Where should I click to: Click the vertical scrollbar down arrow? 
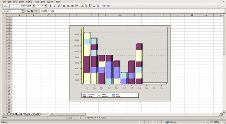pyautogui.click(x=224, y=111)
